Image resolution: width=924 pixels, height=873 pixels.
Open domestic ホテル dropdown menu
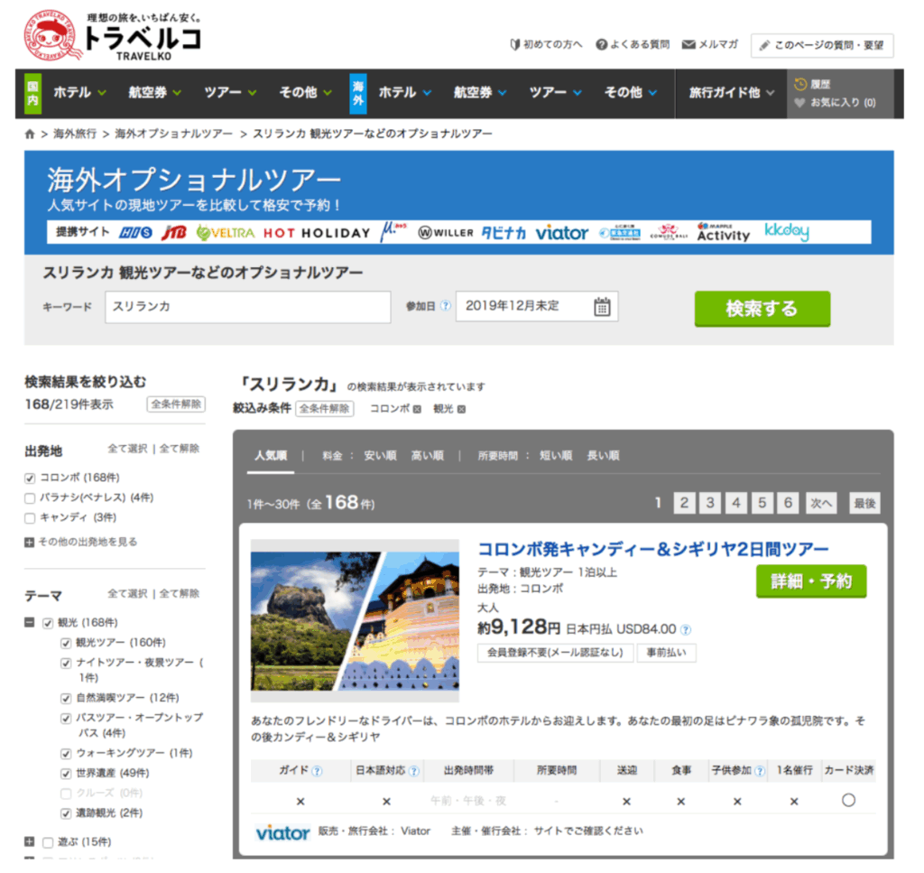pyautogui.click(x=79, y=93)
